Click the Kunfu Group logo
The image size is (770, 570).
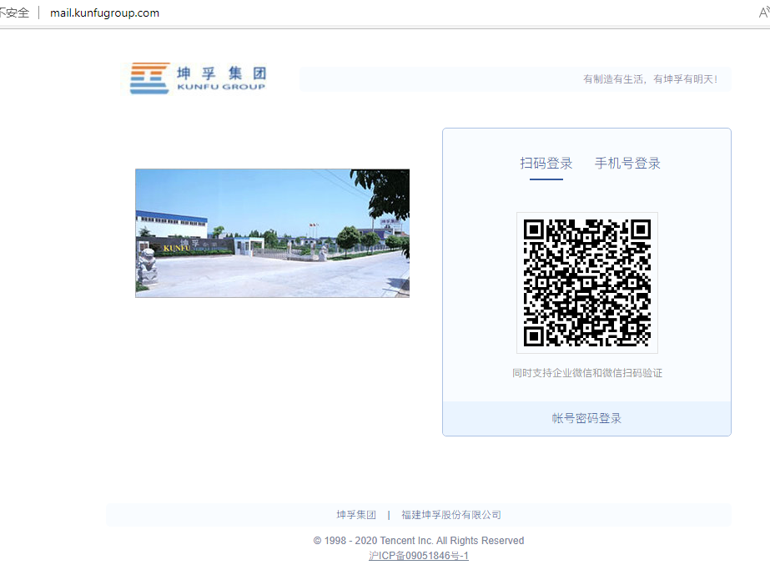pyautogui.click(x=197, y=77)
